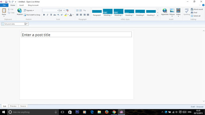The width and height of the screenshot is (205, 115).
Task: Open the font family combo box
Action: 51,11
